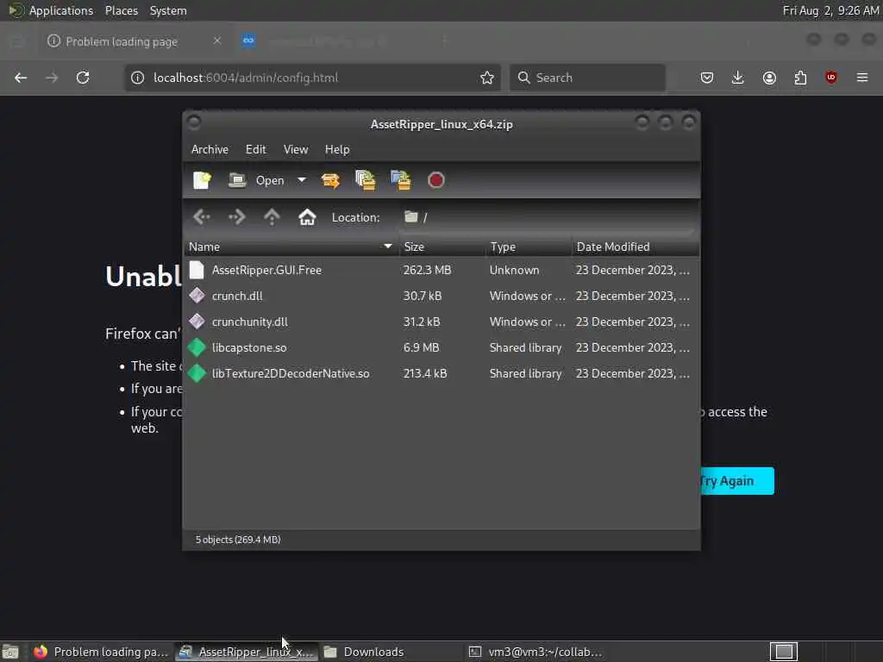The image size is (883, 662).
Task: Go back with the archive back arrow
Action: pyautogui.click(x=202, y=217)
